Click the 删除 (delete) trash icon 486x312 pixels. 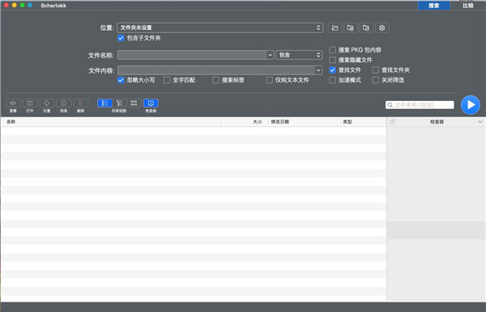tap(80, 103)
